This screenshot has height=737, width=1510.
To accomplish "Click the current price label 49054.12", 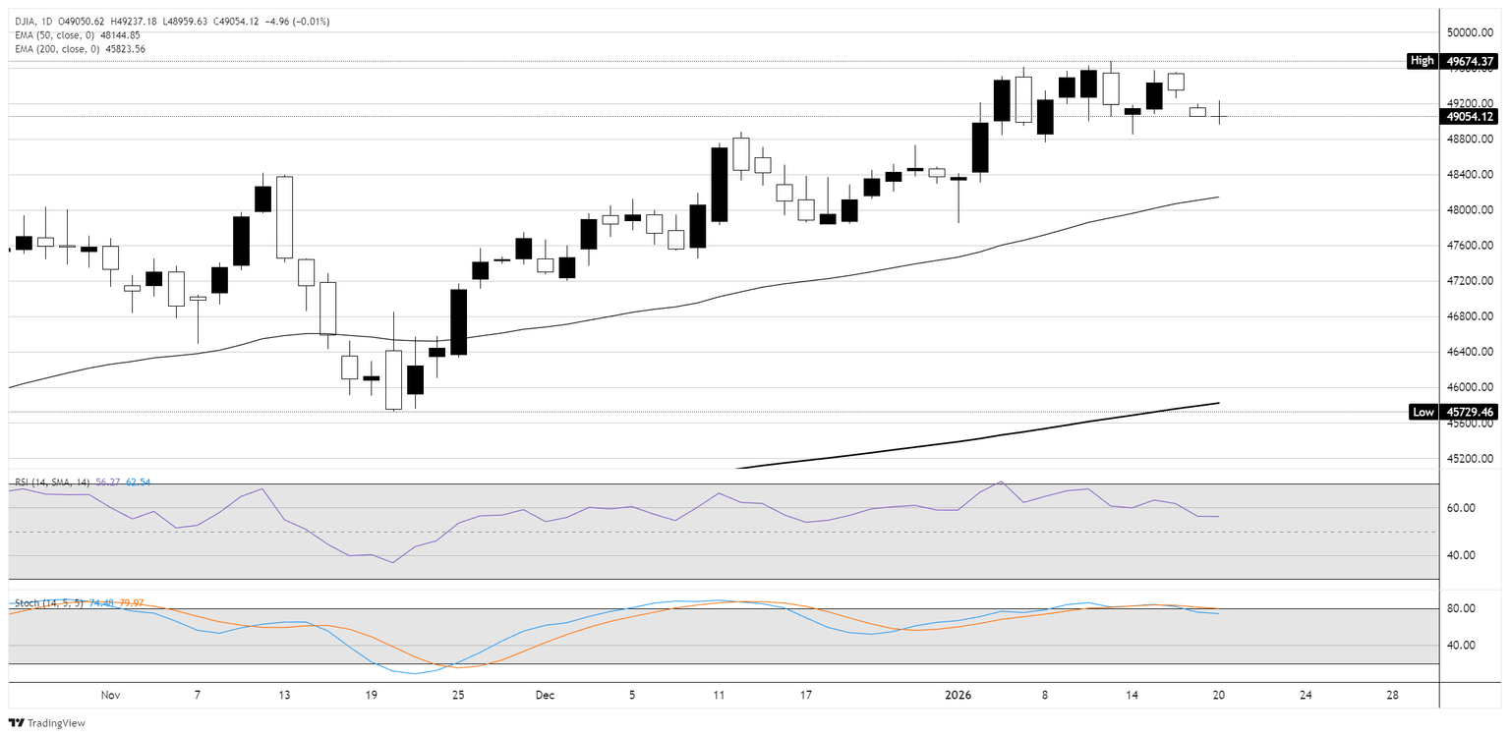I will [1470, 117].
